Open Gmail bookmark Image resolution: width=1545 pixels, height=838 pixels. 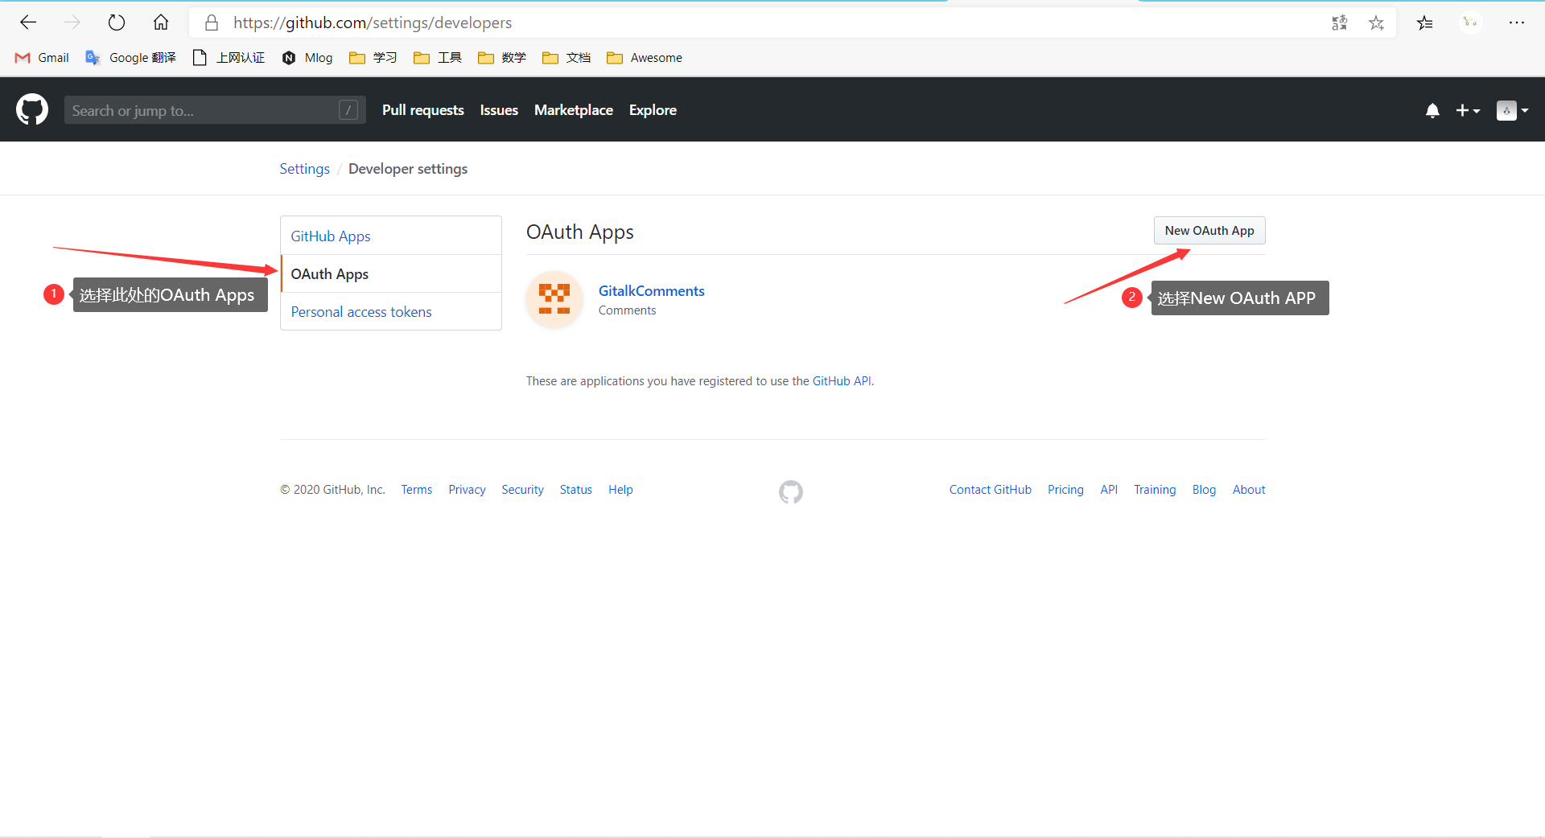tap(43, 58)
